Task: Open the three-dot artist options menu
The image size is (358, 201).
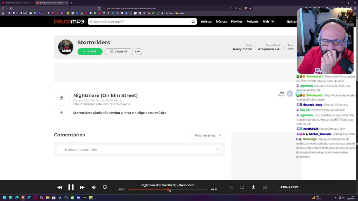Action: [138, 51]
